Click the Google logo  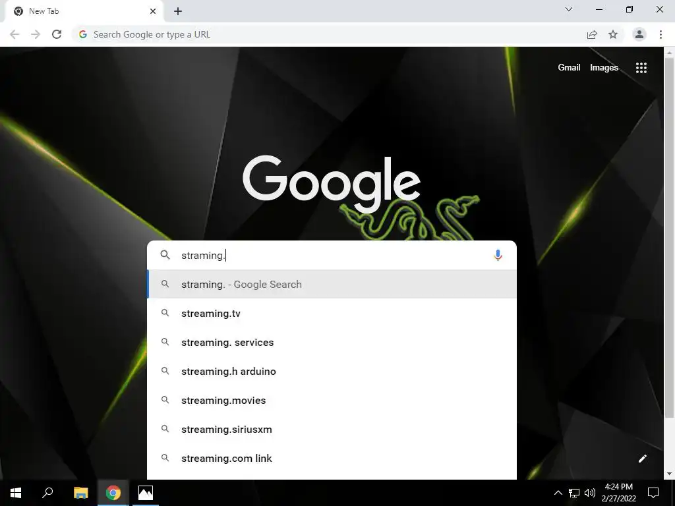point(332,184)
